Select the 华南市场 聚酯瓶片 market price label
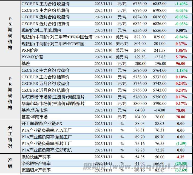 click(x=53, y=104)
